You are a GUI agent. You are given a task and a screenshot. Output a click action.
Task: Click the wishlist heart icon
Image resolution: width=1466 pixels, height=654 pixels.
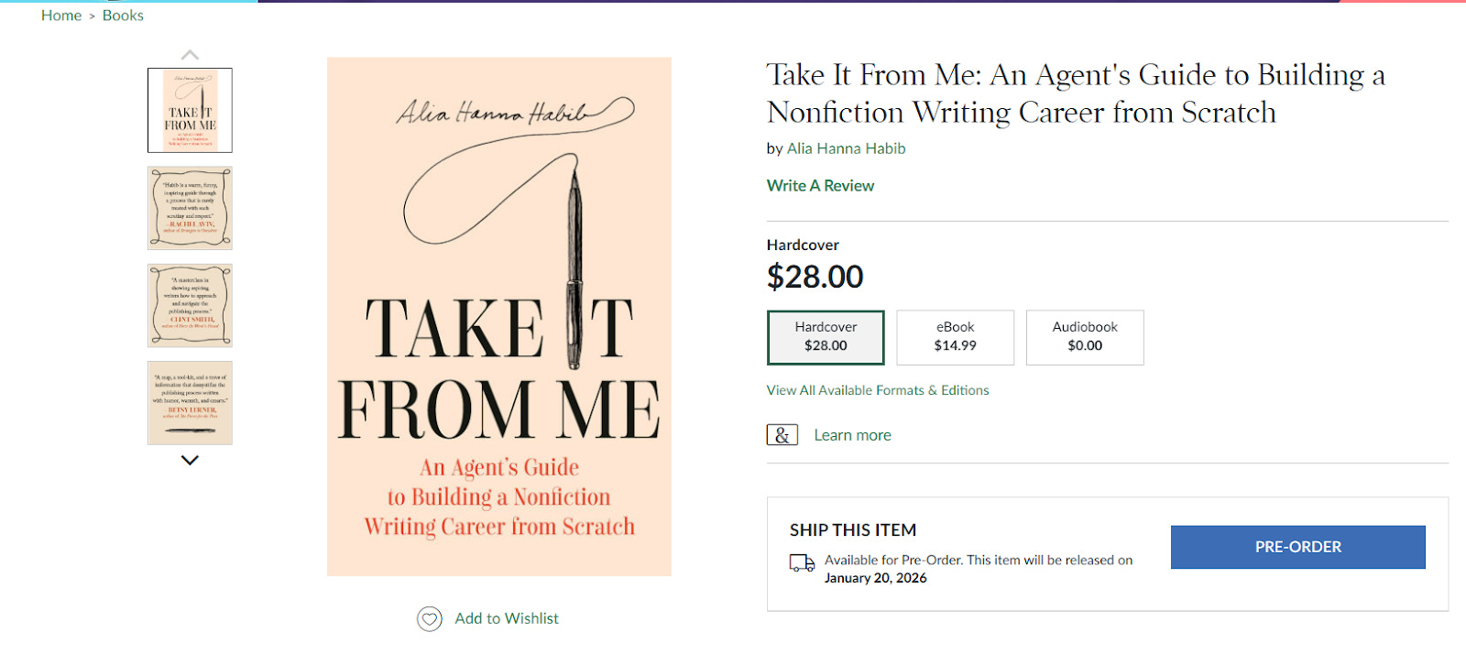[429, 619]
